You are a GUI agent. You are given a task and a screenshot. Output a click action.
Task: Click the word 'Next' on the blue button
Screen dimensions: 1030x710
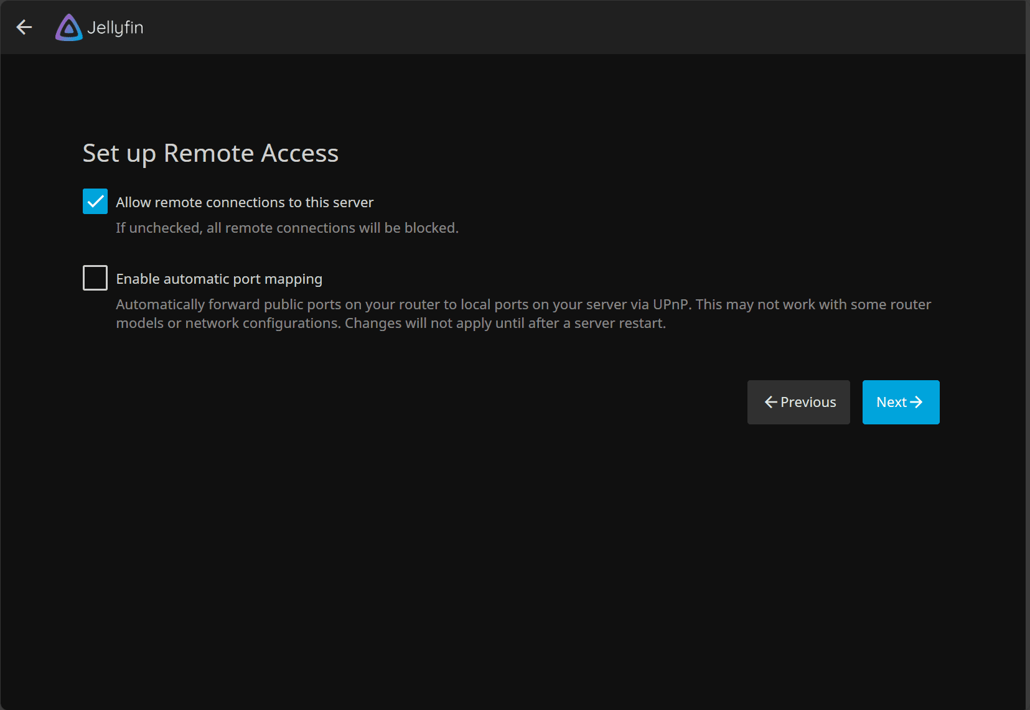click(x=891, y=403)
